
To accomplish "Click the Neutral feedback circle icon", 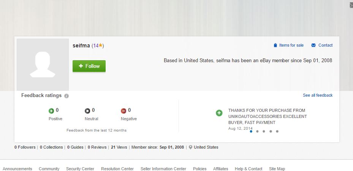I will click(x=87, y=111).
